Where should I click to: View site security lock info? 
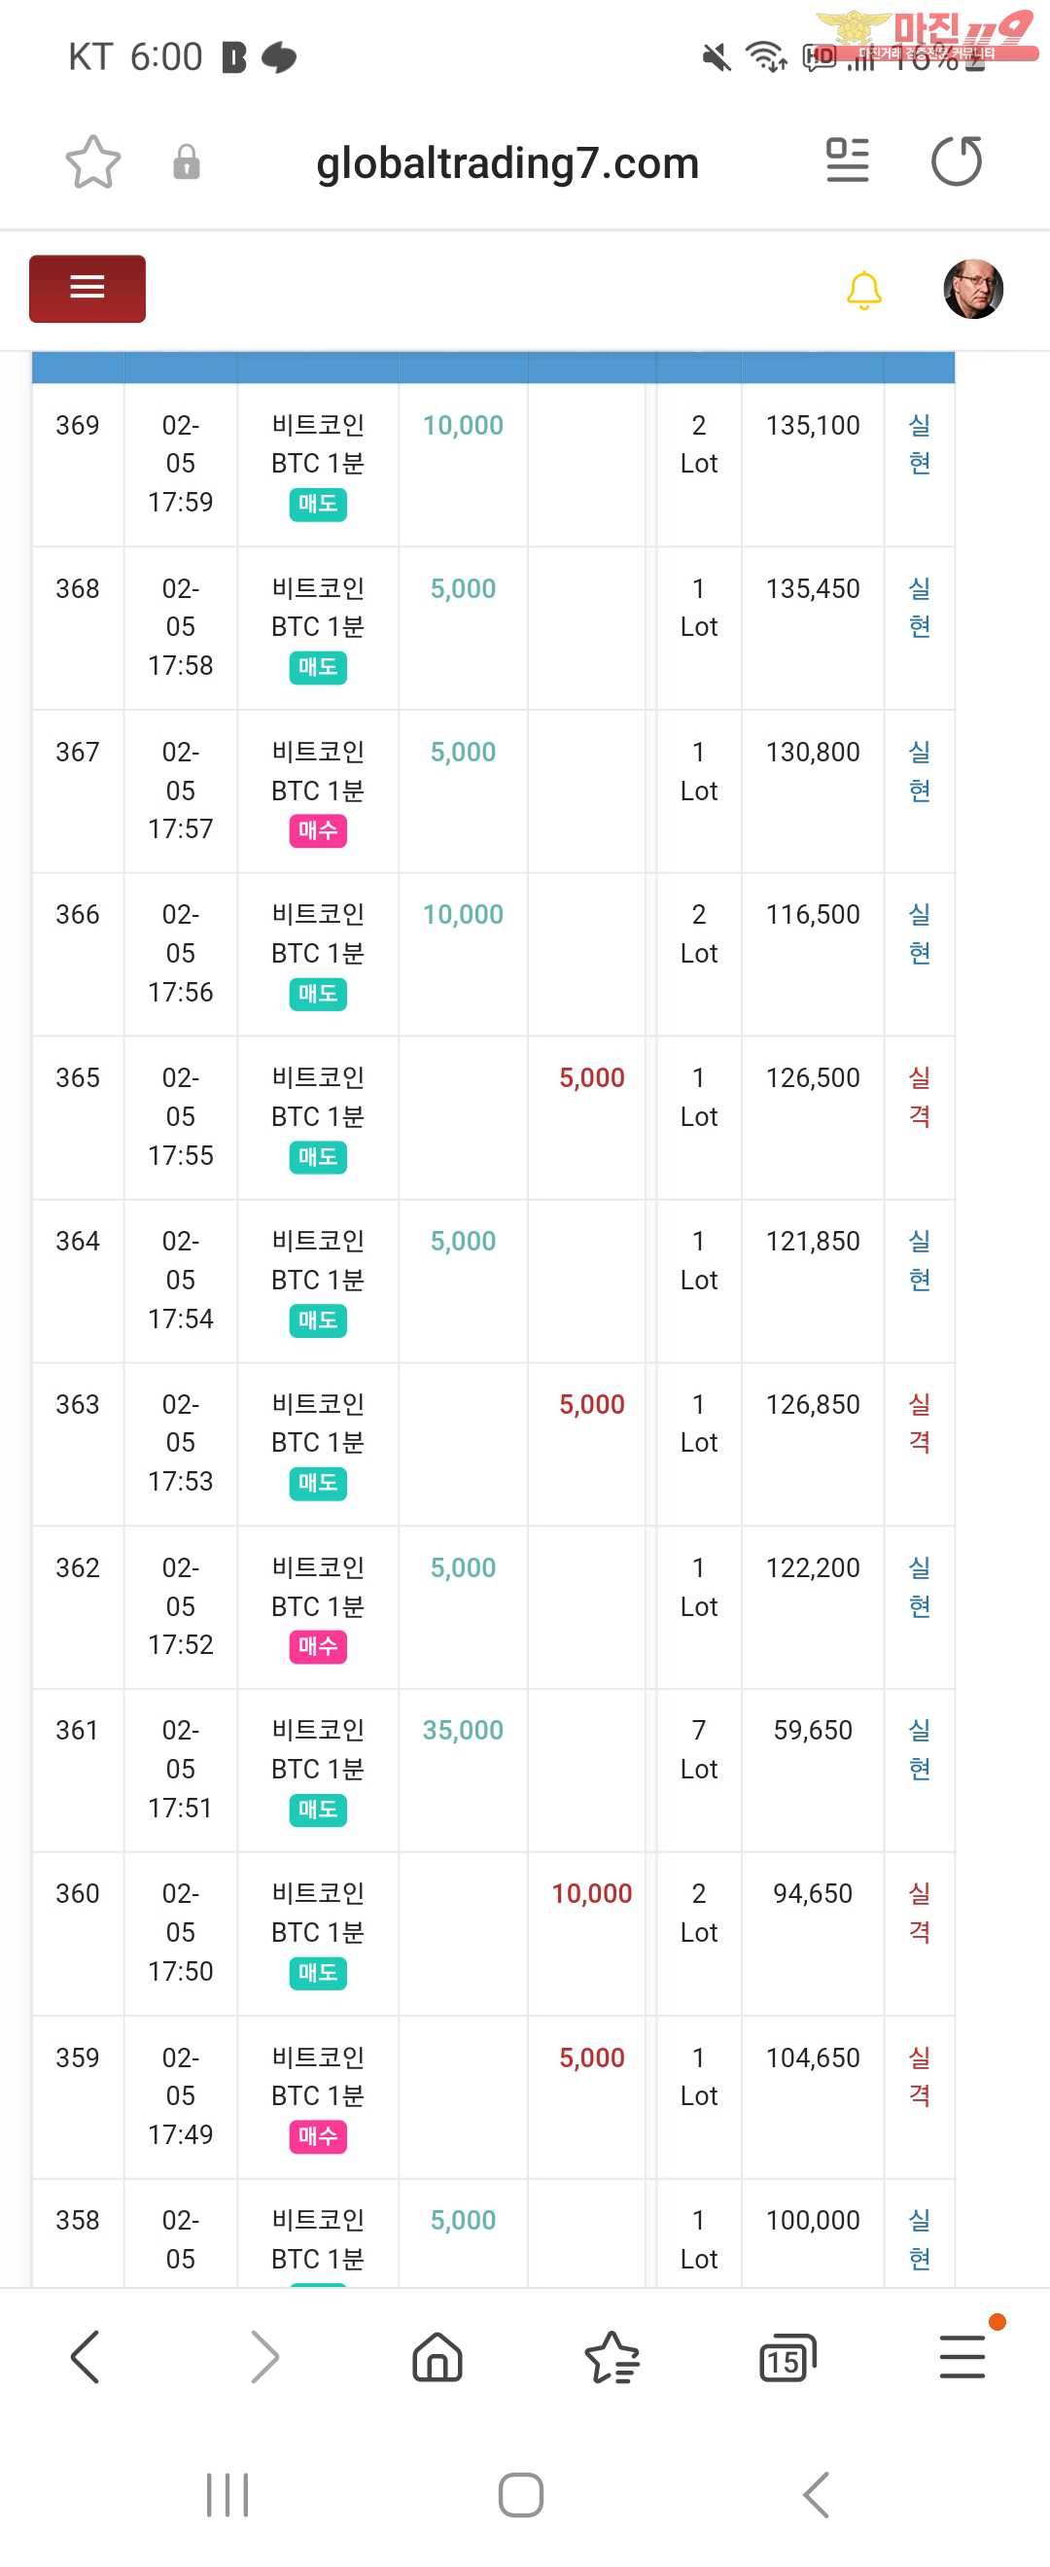click(x=187, y=162)
